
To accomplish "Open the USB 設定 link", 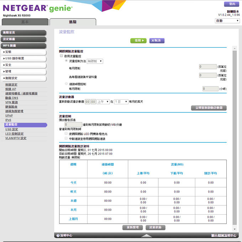I will tap(12, 129).
